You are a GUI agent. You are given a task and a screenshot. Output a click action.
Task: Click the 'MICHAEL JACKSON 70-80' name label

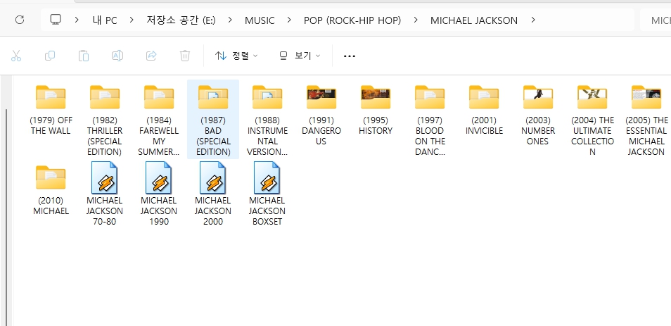(x=105, y=211)
